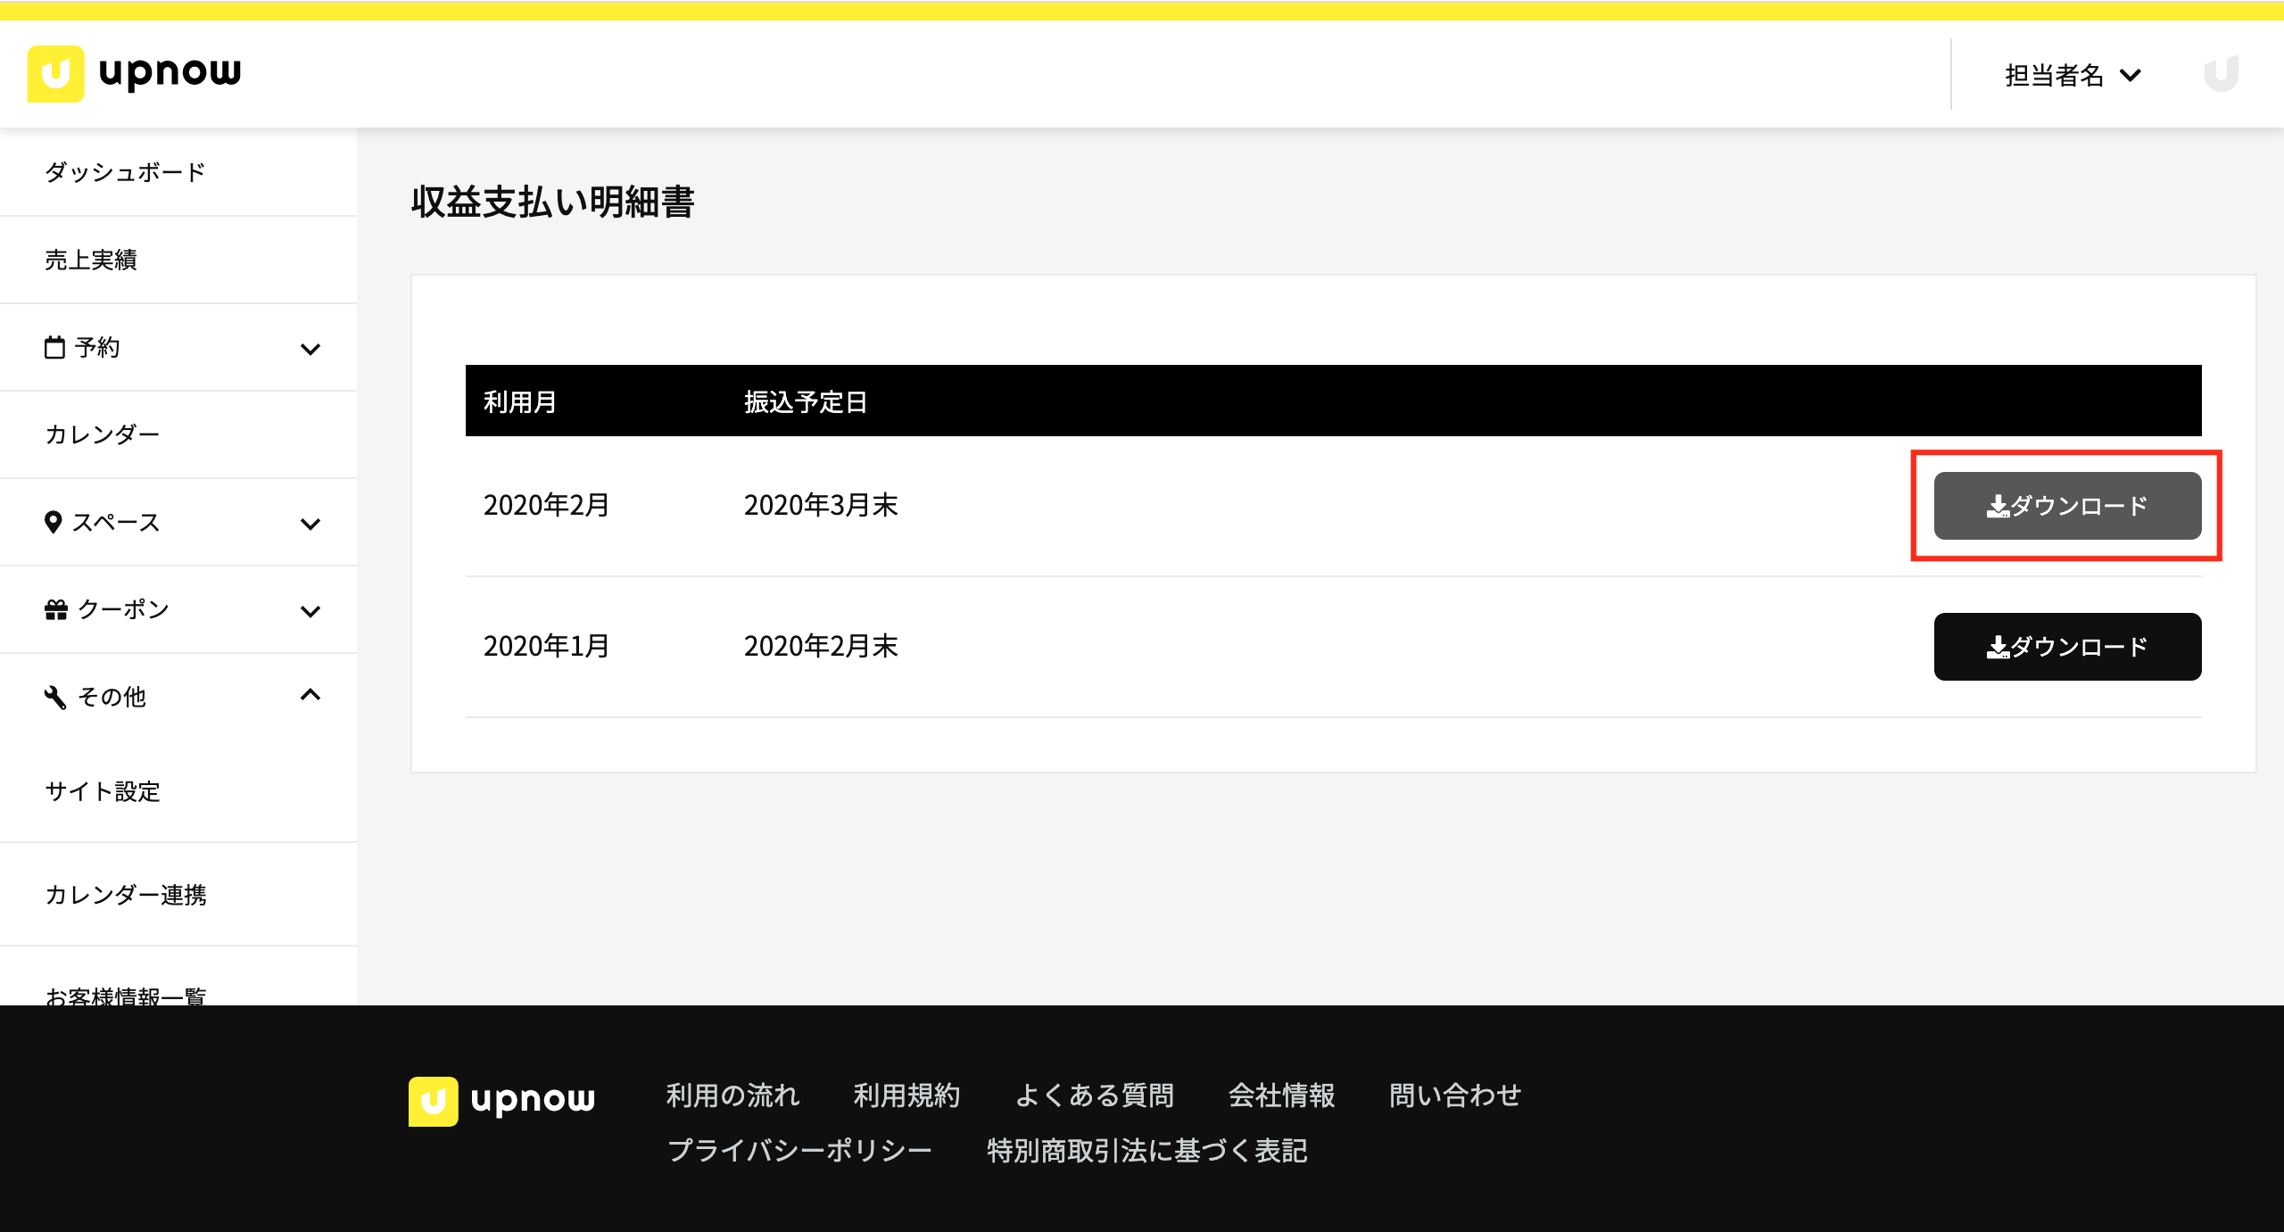
Task: Click the yellow upnow logo icon in footer
Action: coord(433,1101)
